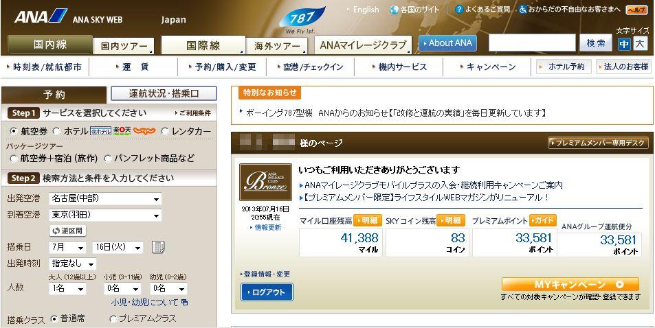
Task: Click the MYキャンペーン button
Action: point(570,284)
